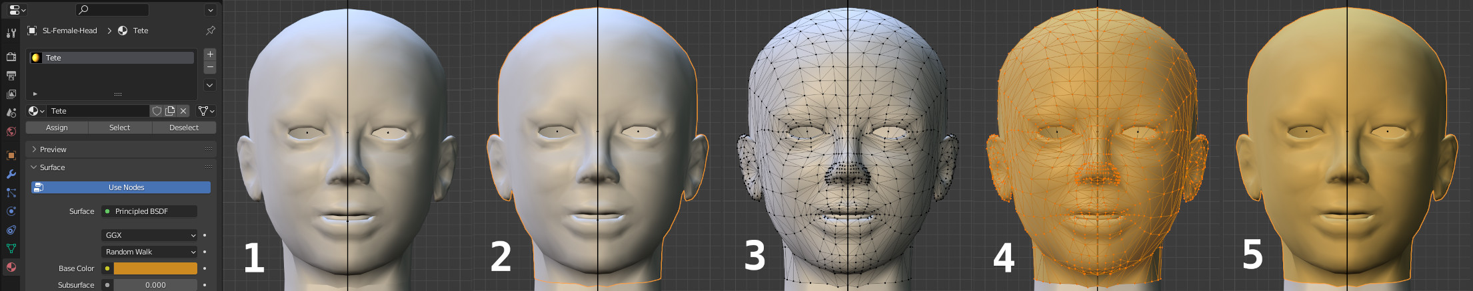1473x291 pixels.
Task: Click the material list resize grip handle
Action: (118, 94)
